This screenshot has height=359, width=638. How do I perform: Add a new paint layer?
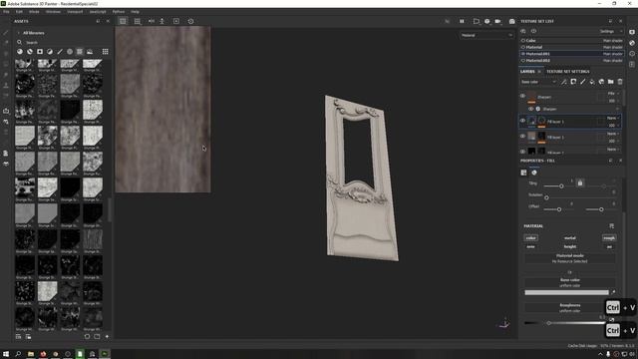(582, 82)
